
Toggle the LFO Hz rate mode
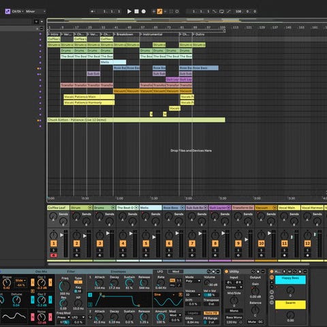(172, 280)
